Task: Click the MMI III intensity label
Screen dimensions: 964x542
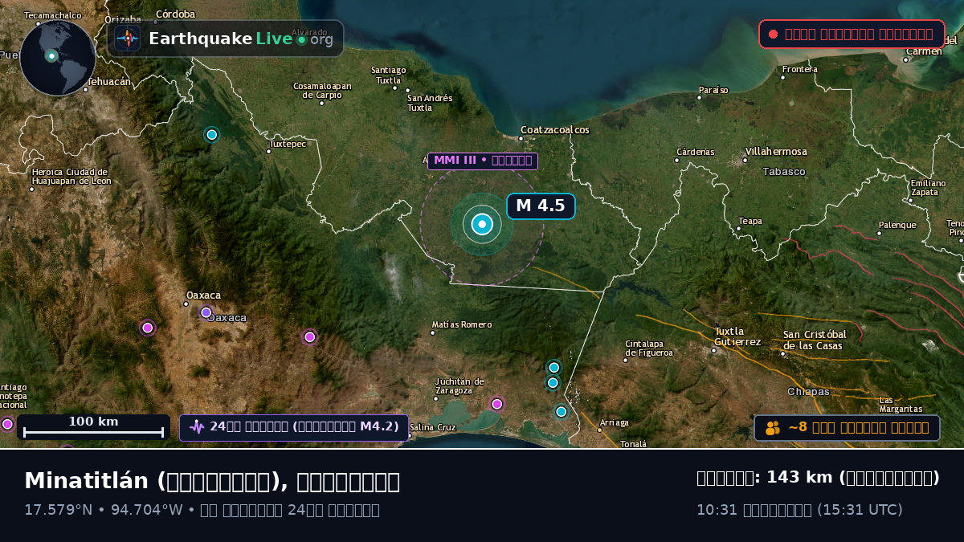Action: click(483, 161)
